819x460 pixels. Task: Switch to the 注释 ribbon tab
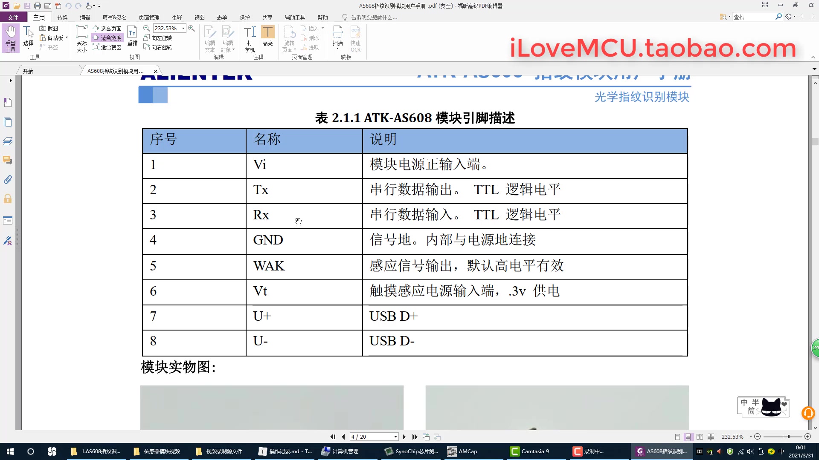(177, 17)
